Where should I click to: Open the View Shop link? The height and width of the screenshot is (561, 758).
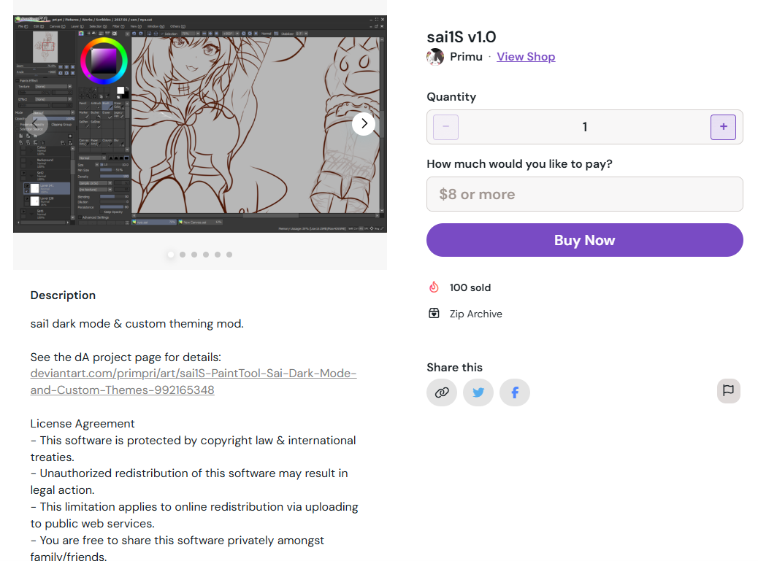(526, 57)
